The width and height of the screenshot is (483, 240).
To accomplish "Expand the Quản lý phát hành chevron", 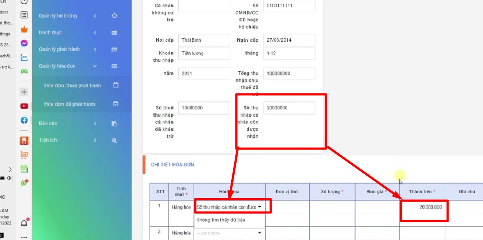I will 95,49.
